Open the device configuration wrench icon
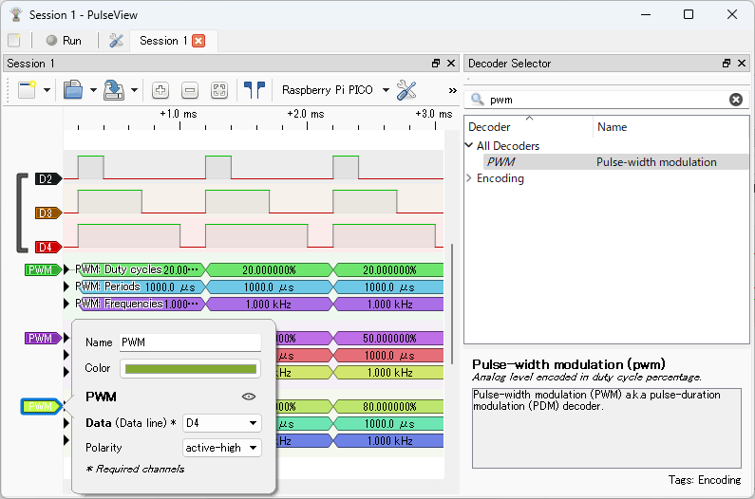 406,90
